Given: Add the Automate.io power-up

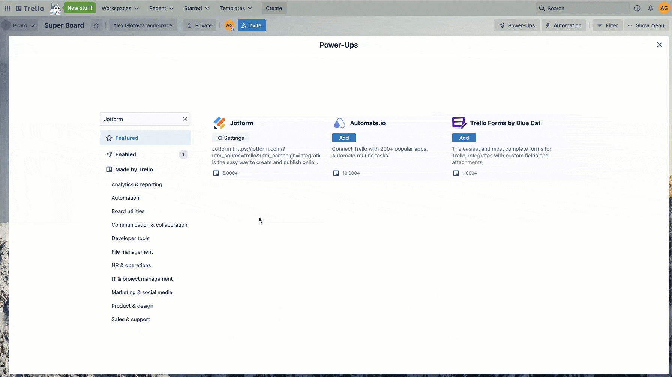Looking at the screenshot, I should [344, 138].
